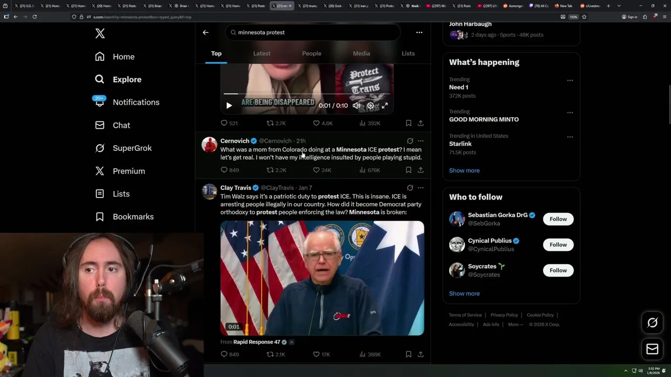This screenshot has width=671, height=377.
Task: Enter fullscreen on the top video
Action: point(385,106)
